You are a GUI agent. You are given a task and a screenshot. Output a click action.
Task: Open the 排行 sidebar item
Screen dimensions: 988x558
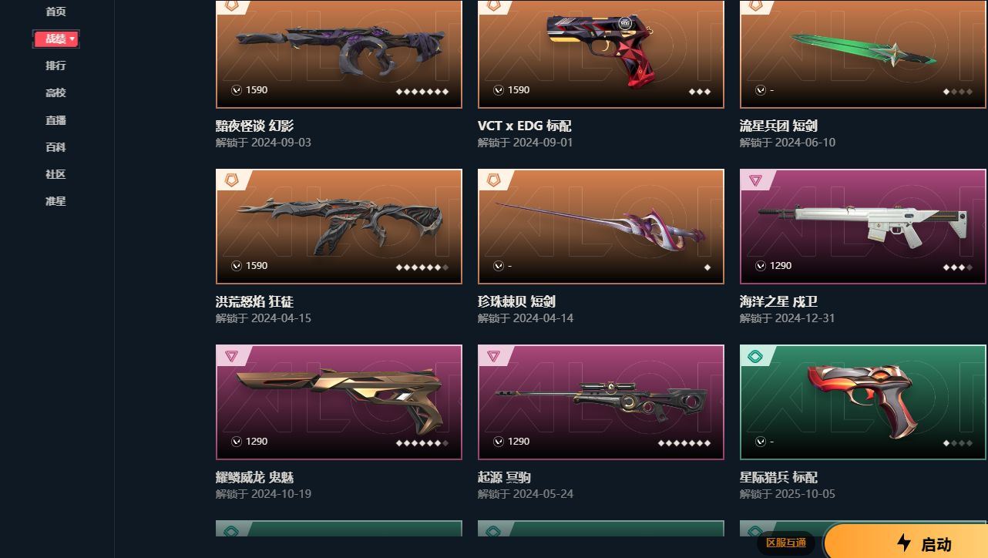pyautogui.click(x=55, y=66)
